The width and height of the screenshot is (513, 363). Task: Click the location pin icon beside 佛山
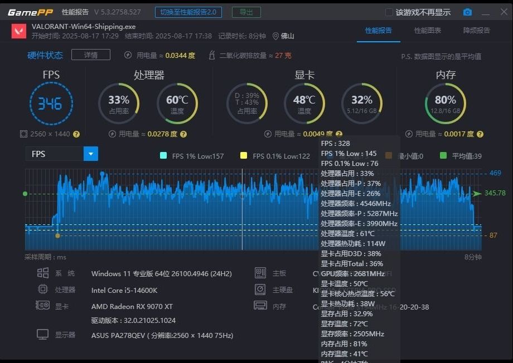pos(275,36)
